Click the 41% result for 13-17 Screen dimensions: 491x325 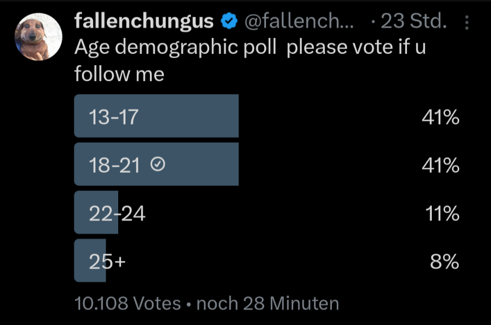440,117
